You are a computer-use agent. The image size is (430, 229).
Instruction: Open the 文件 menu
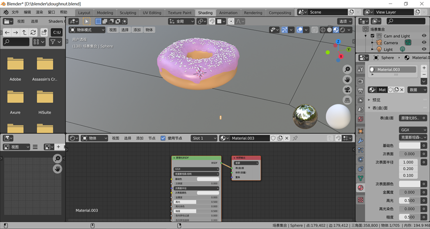coord(15,12)
